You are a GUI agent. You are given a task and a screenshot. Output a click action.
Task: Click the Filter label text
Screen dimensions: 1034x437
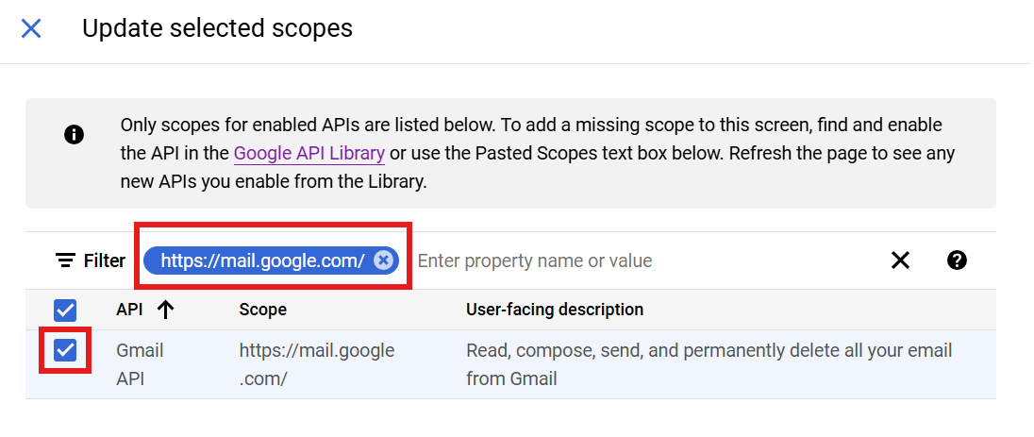[105, 261]
